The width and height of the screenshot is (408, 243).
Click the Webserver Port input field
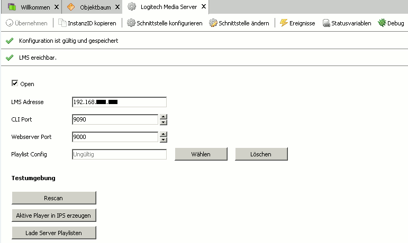pyautogui.click(x=115, y=137)
